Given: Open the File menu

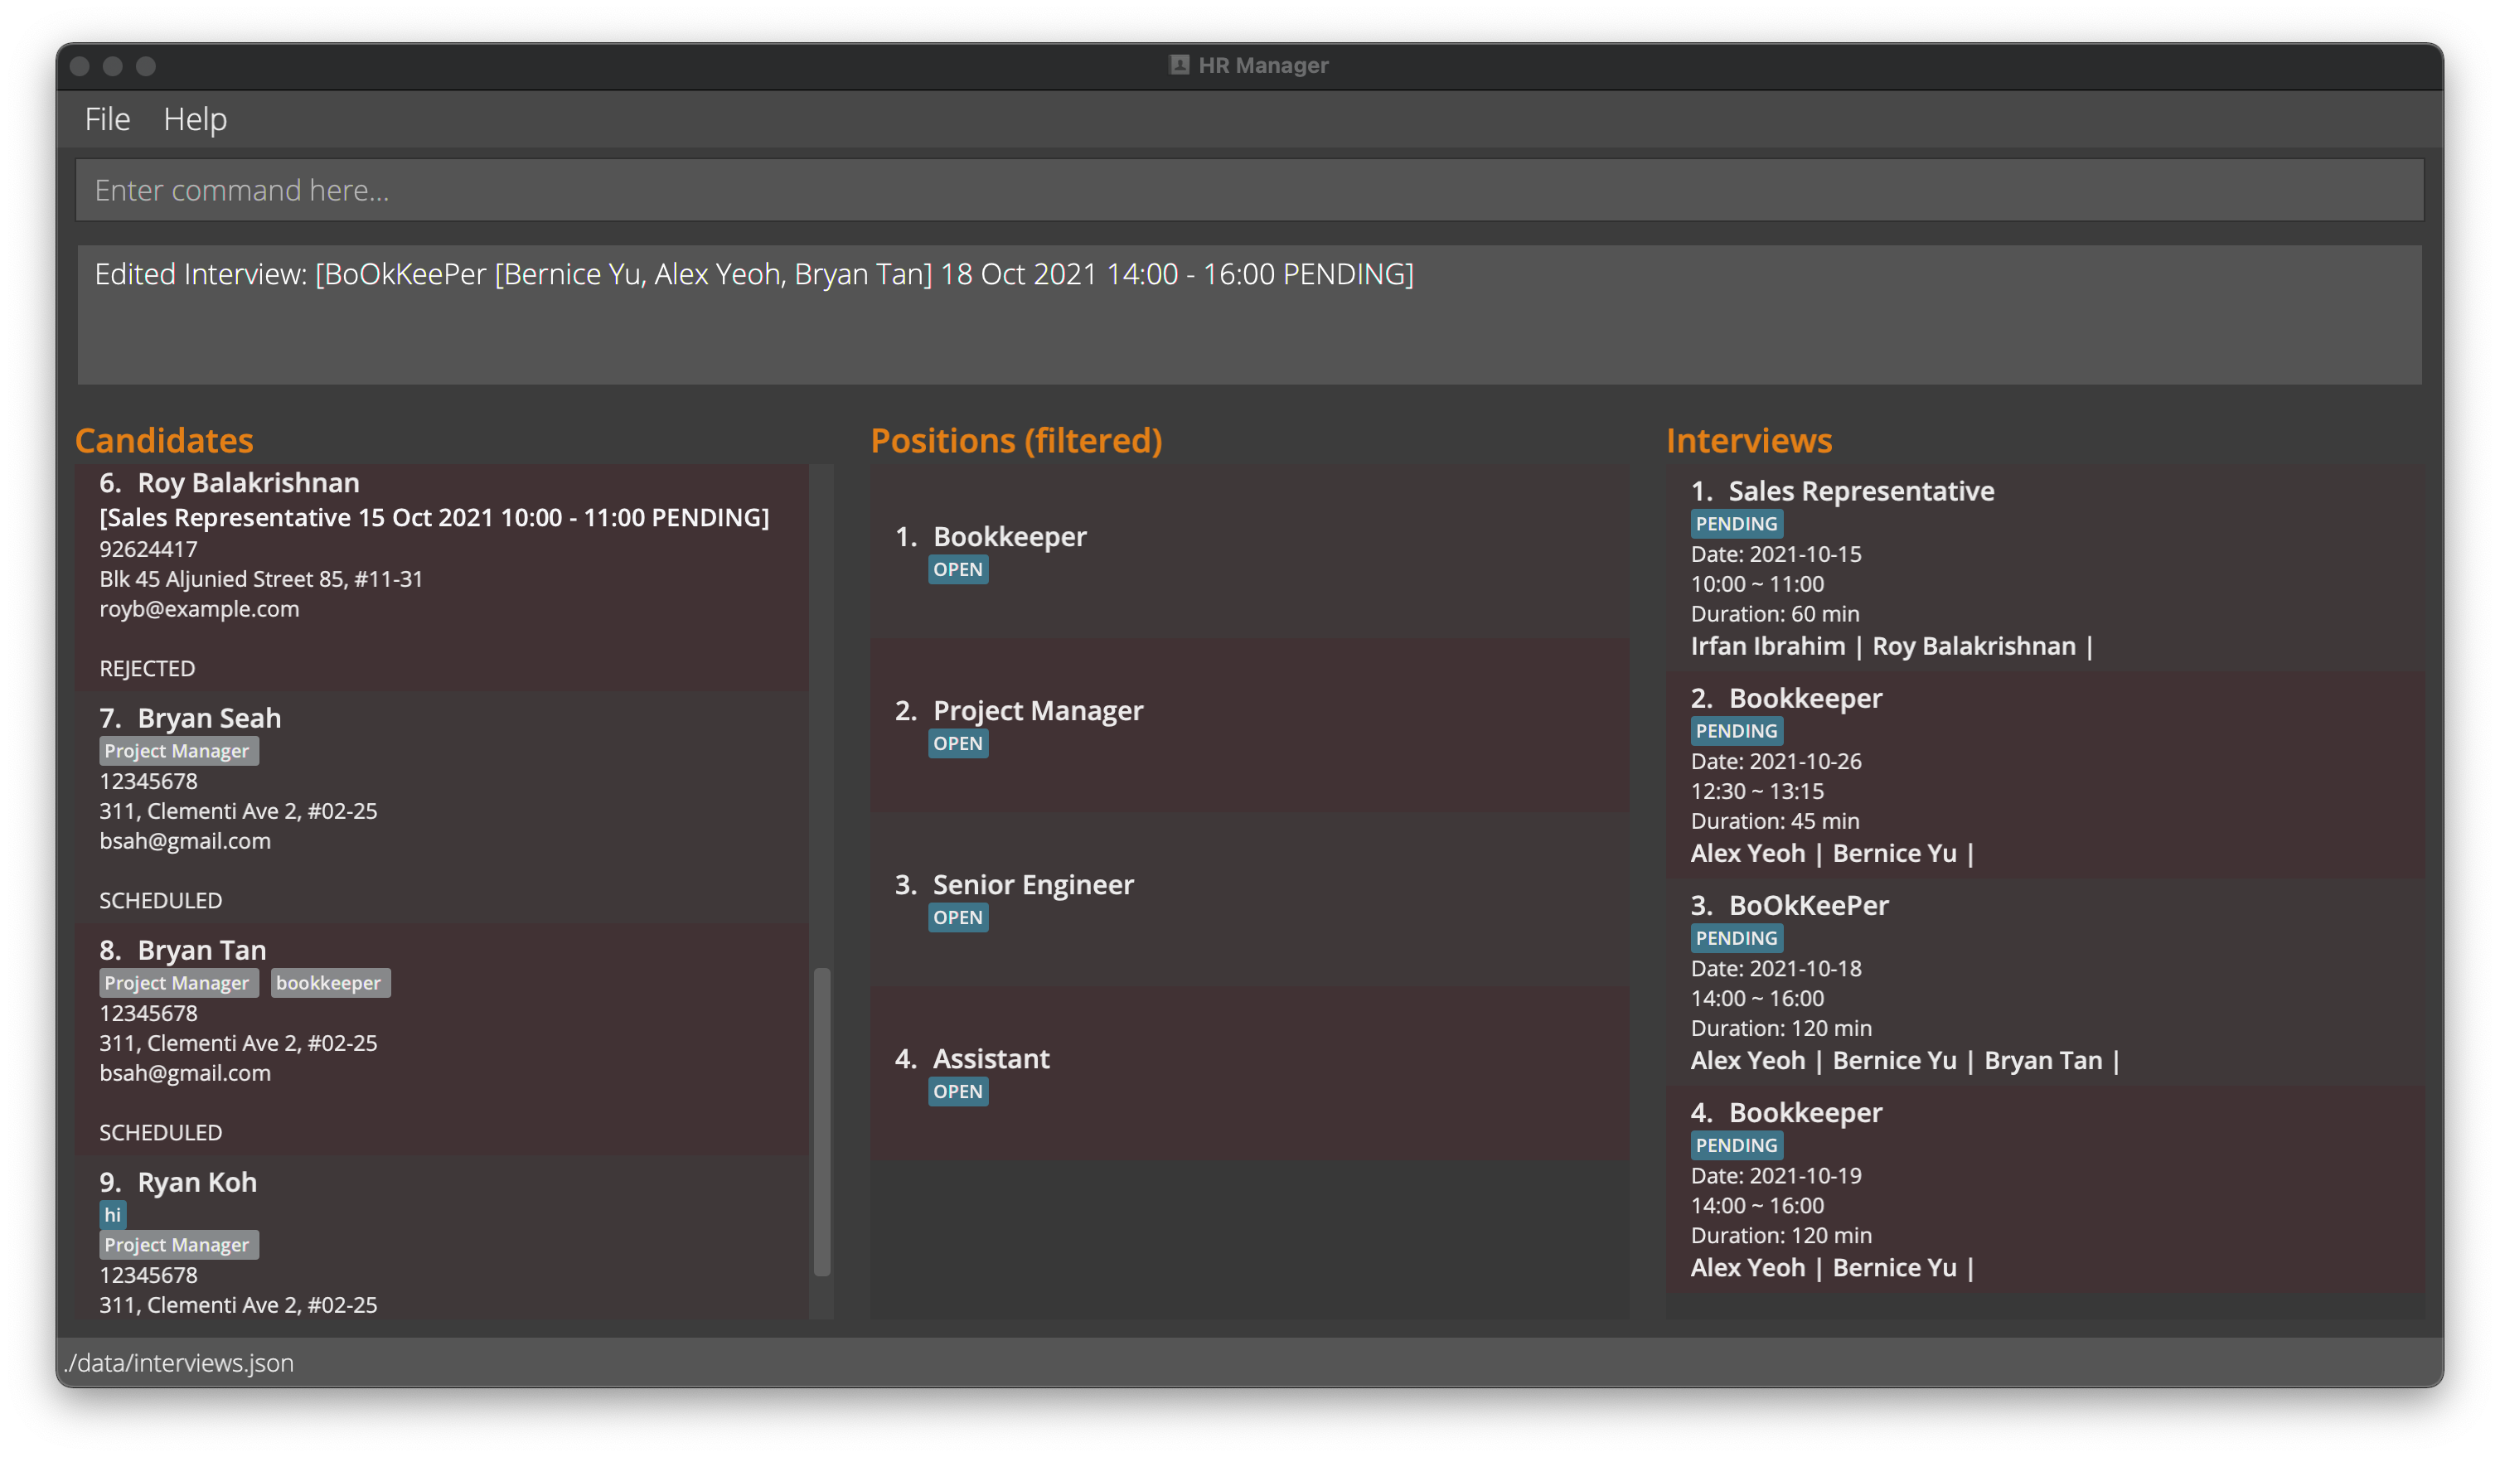Looking at the screenshot, I should (107, 119).
